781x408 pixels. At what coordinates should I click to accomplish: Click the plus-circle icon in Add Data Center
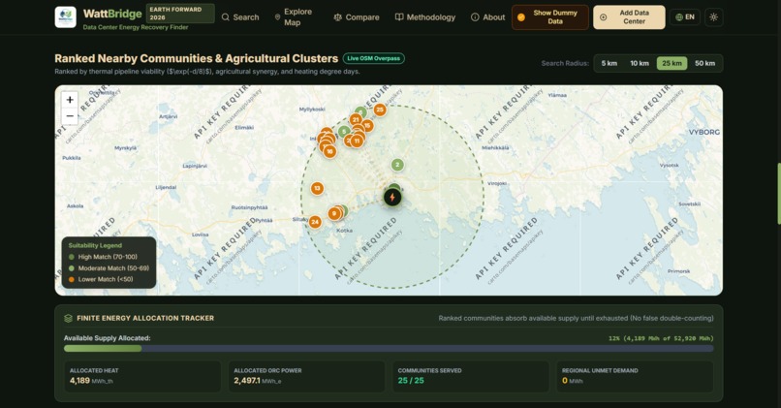coord(603,17)
